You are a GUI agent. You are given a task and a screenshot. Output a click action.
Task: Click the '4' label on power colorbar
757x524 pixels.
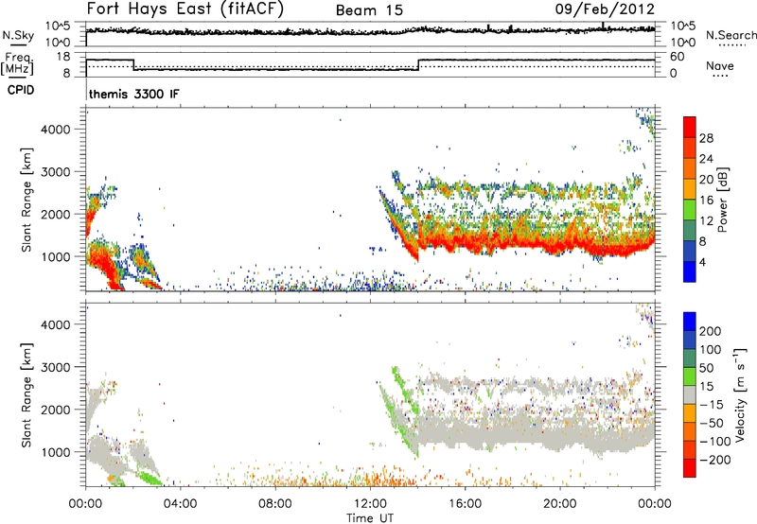[703, 262]
